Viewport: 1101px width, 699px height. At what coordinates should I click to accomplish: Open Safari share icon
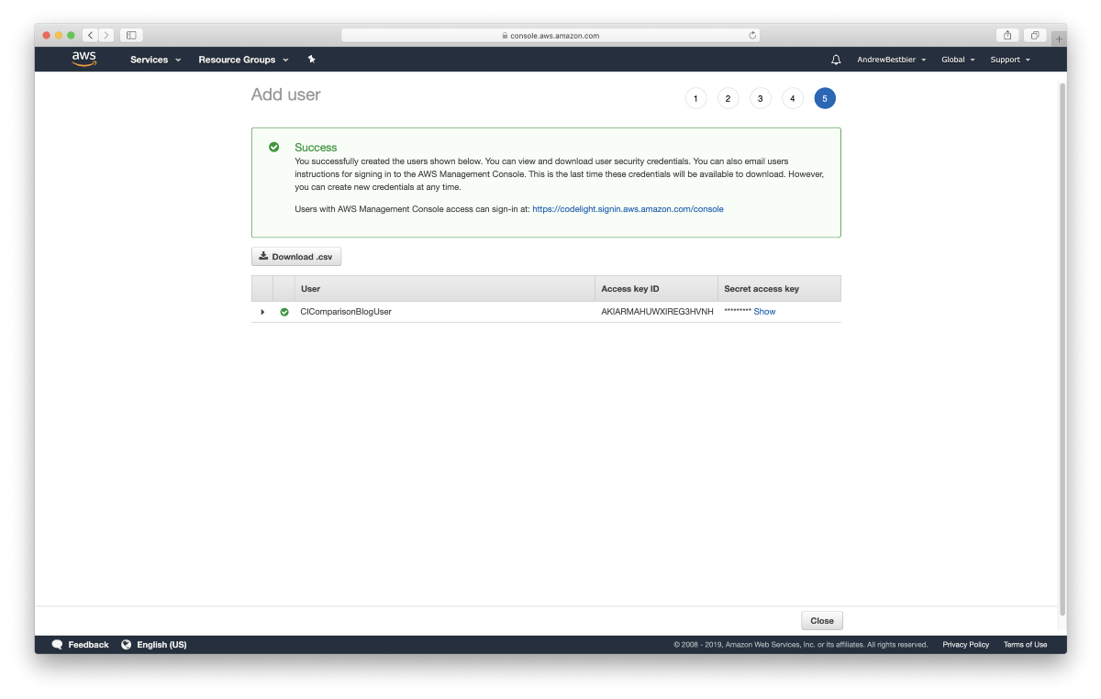[x=1007, y=35]
